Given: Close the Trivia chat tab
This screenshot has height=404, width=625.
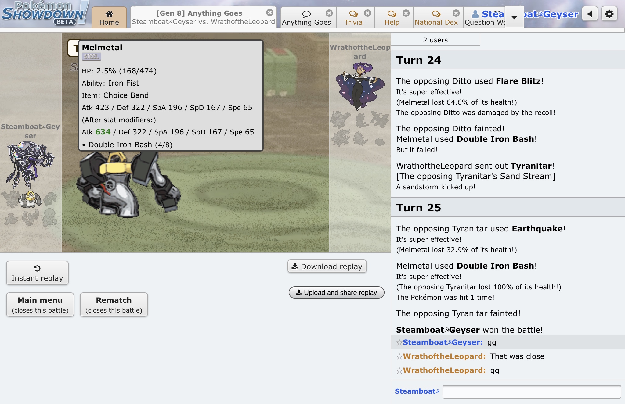Looking at the screenshot, I should pos(367,13).
